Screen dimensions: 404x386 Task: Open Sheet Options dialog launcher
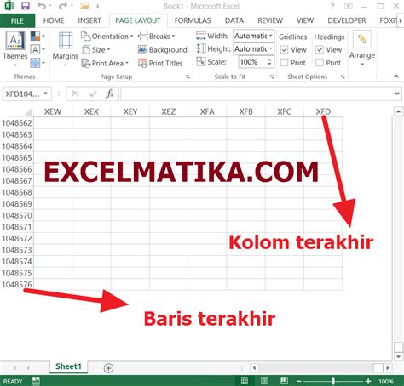[x=343, y=77]
